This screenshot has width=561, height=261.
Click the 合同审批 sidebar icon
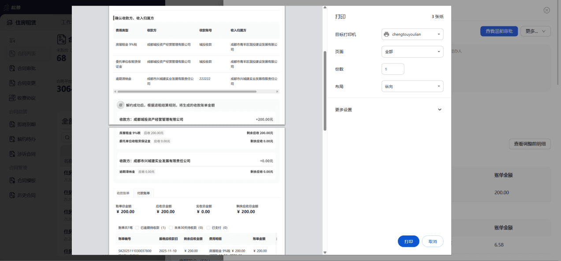click(x=12, y=68)
